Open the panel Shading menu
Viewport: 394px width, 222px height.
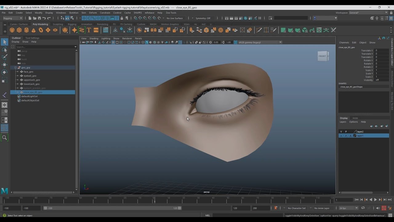click(x=94, y=39)
